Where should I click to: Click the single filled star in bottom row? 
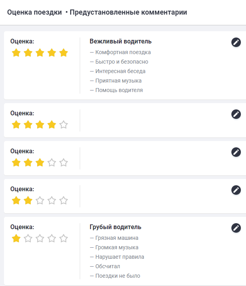[x=16, y=239]
